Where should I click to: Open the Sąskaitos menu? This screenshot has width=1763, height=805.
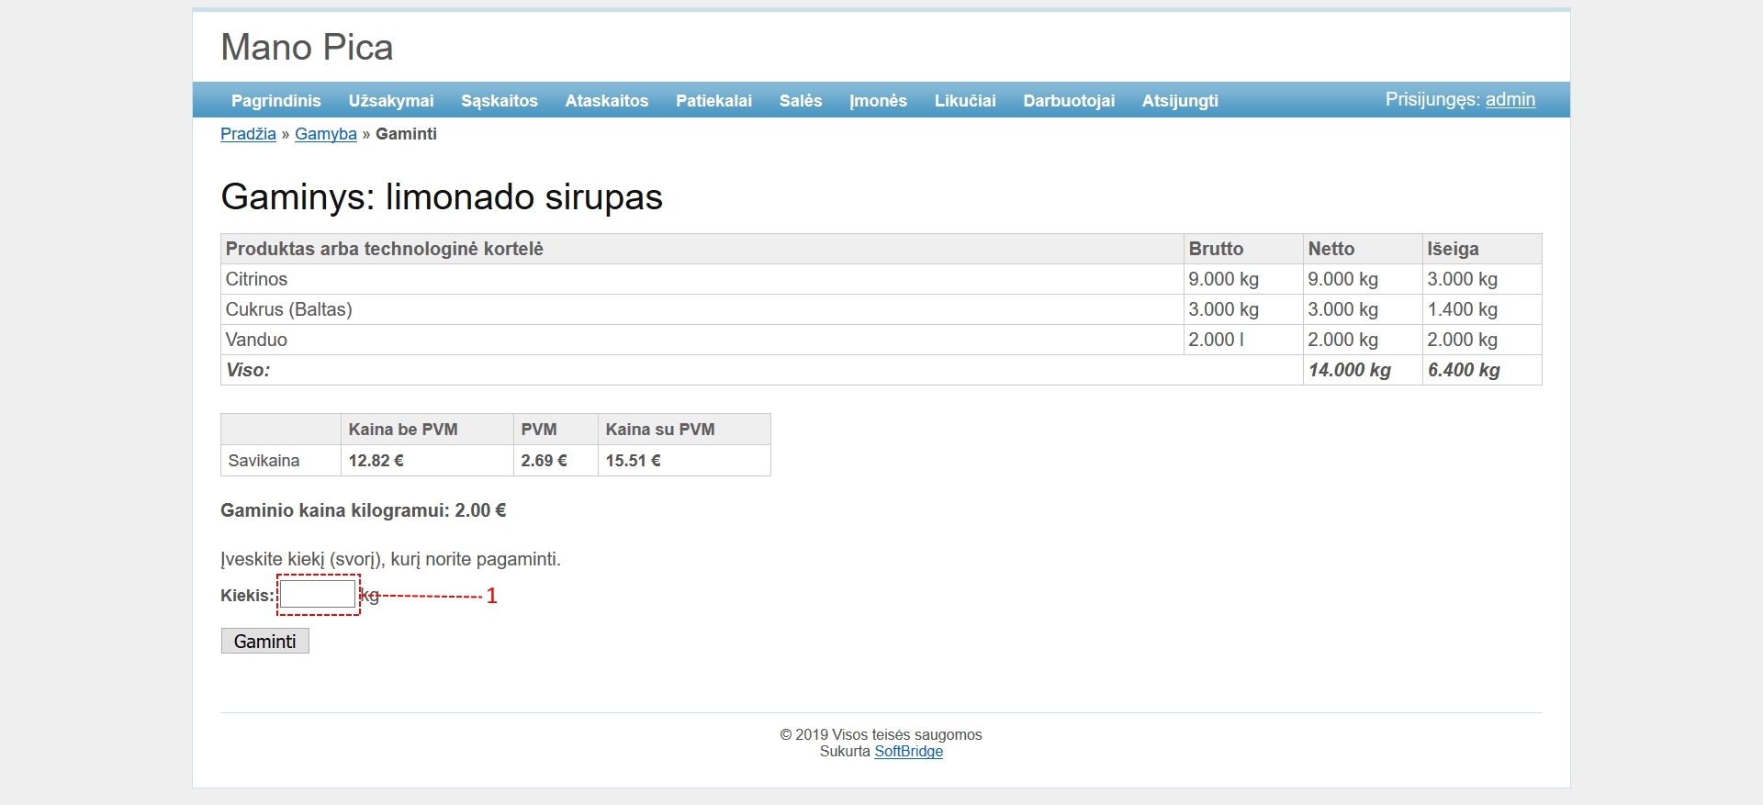click(x=499, y=101)
